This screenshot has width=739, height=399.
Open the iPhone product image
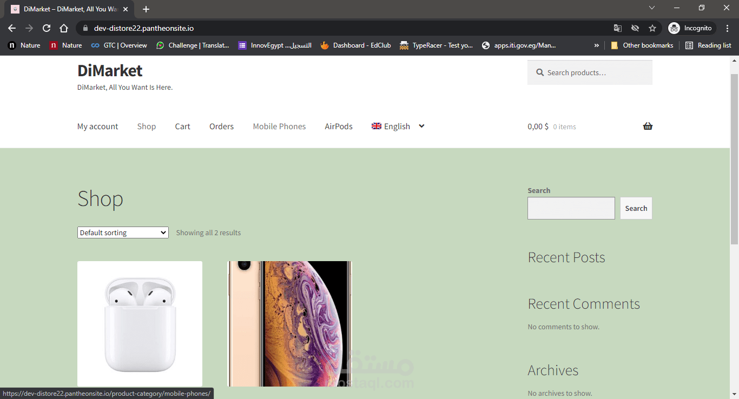pyautogui.click(x=290, y=324)
